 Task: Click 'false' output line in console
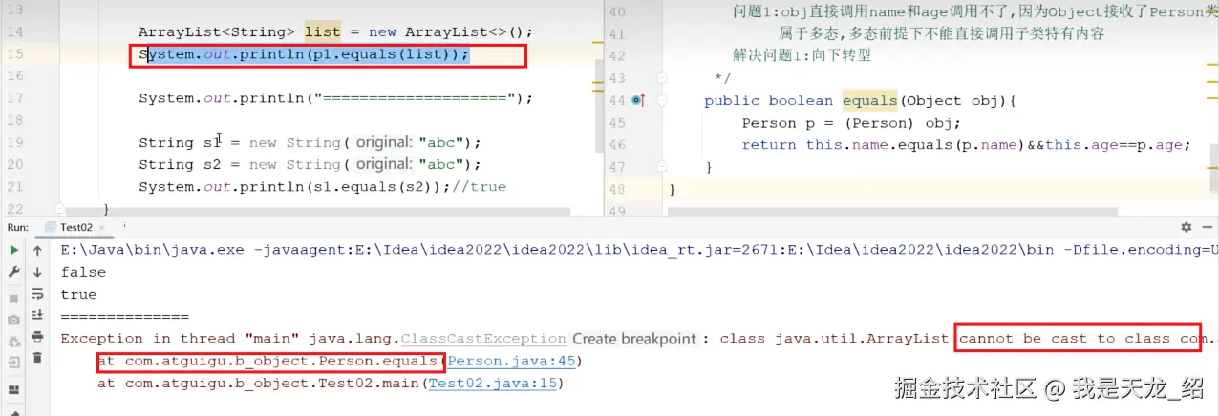[83, 272]
